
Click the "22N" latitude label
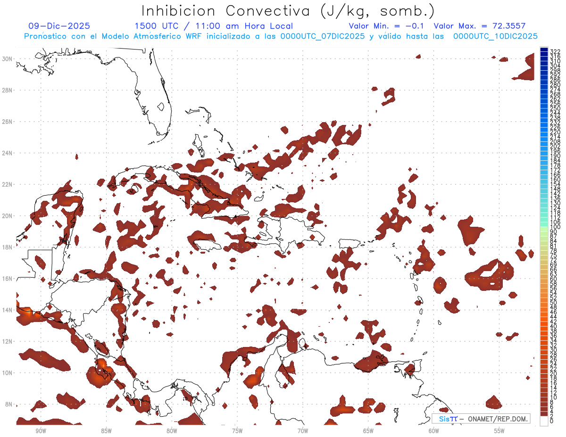[8, 184]
